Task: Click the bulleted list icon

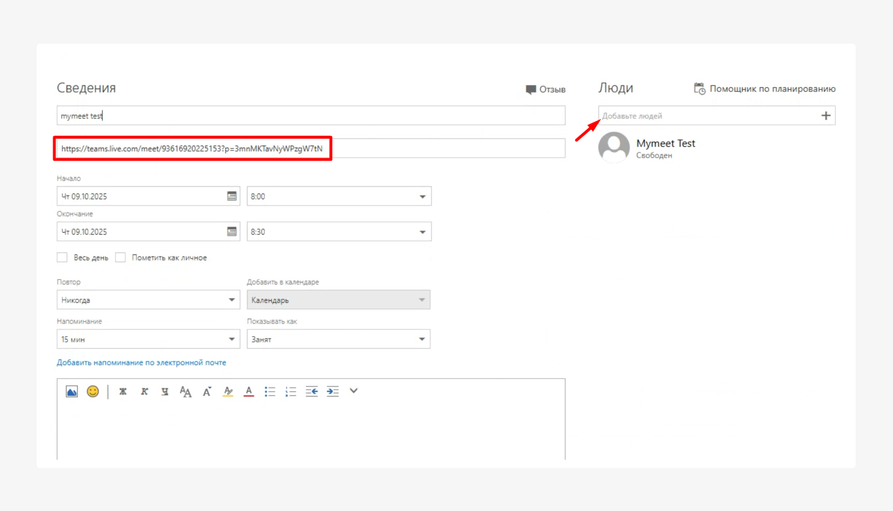Action: point(270,391)
